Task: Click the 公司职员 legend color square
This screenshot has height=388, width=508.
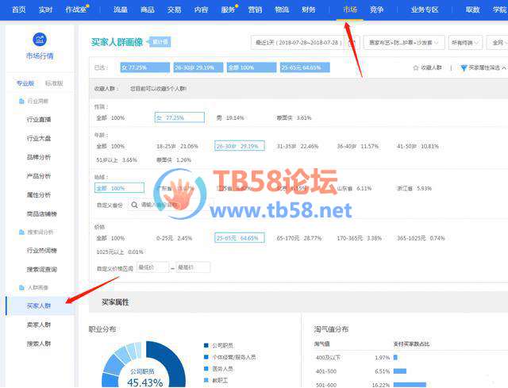Action: tap(207, 346)
